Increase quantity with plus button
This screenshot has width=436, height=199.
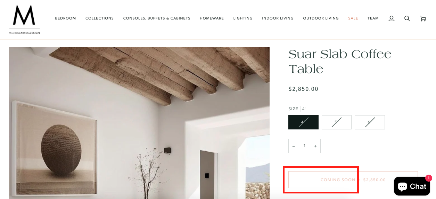[x=315, y=146]
